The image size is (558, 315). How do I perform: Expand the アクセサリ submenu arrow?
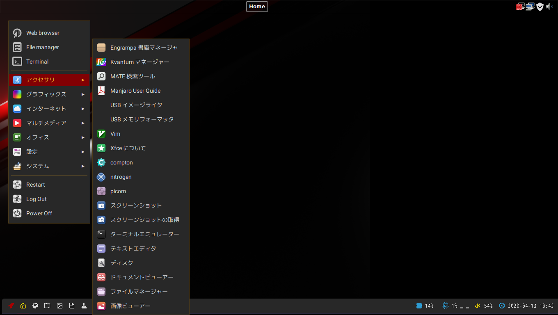[x=83, y=80]
